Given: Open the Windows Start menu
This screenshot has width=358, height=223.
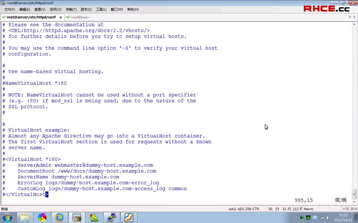Looking at the screenshot, I should [x=7, y=218].
